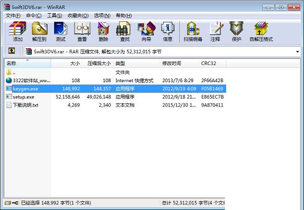Sort by 类型 column header
The width and height of the screenshot is (304, 210).
coord(137,63)
